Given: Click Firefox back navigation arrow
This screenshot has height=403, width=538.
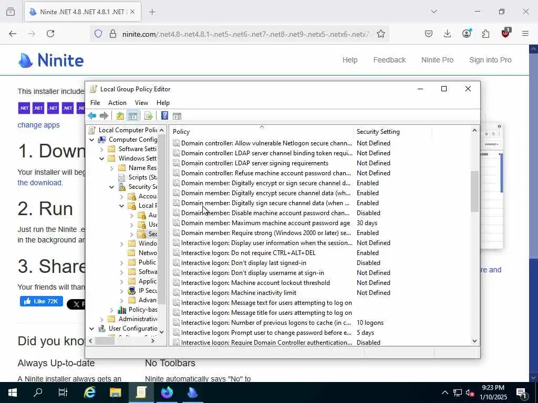Looking at the screenshot, I should point(13,34).
